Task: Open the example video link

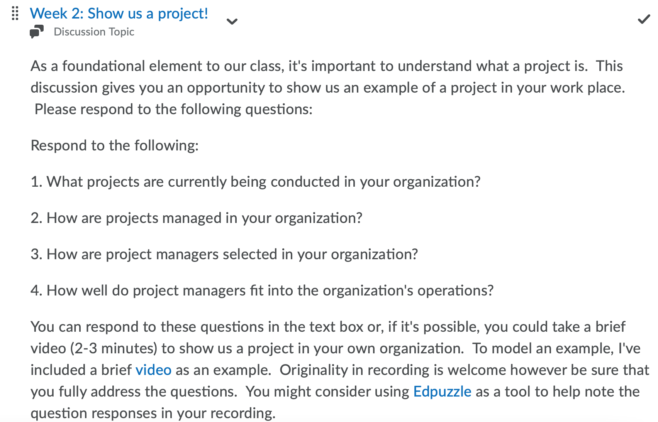Action: (153, 370)
